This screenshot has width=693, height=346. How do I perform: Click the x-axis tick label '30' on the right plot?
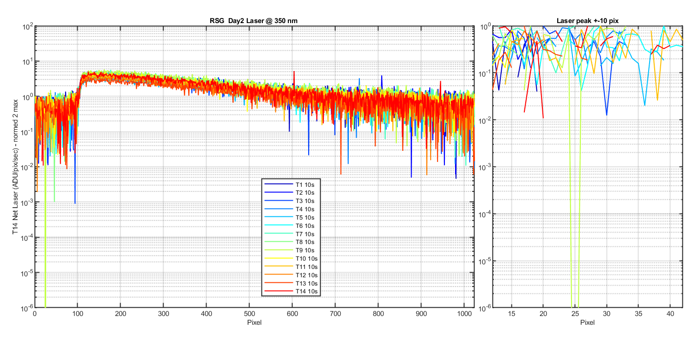607,314
